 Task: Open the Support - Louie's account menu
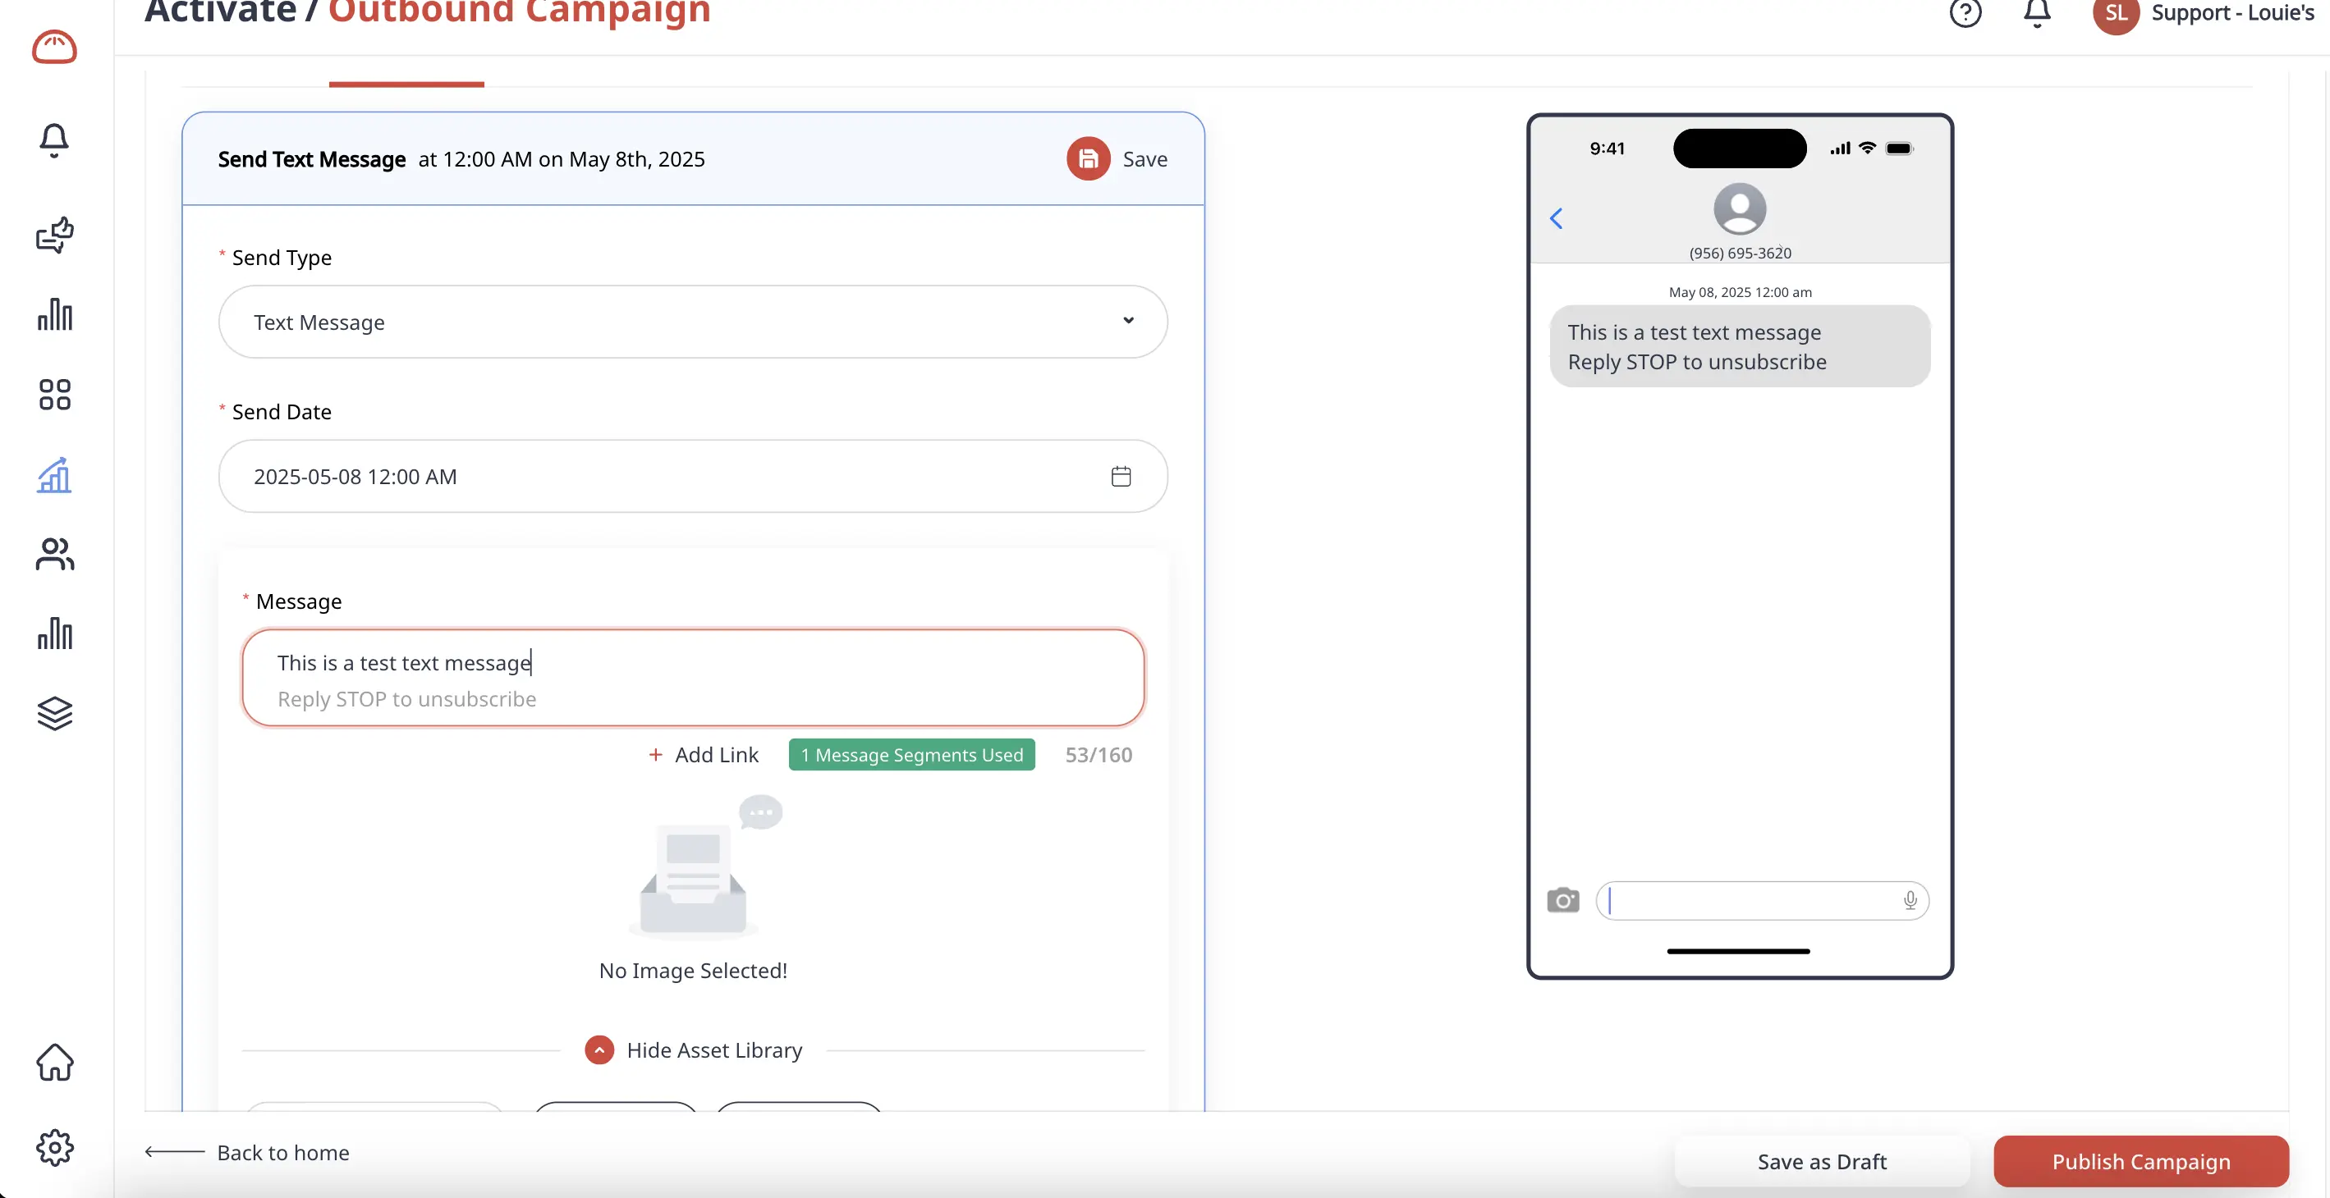point(2231,12)
